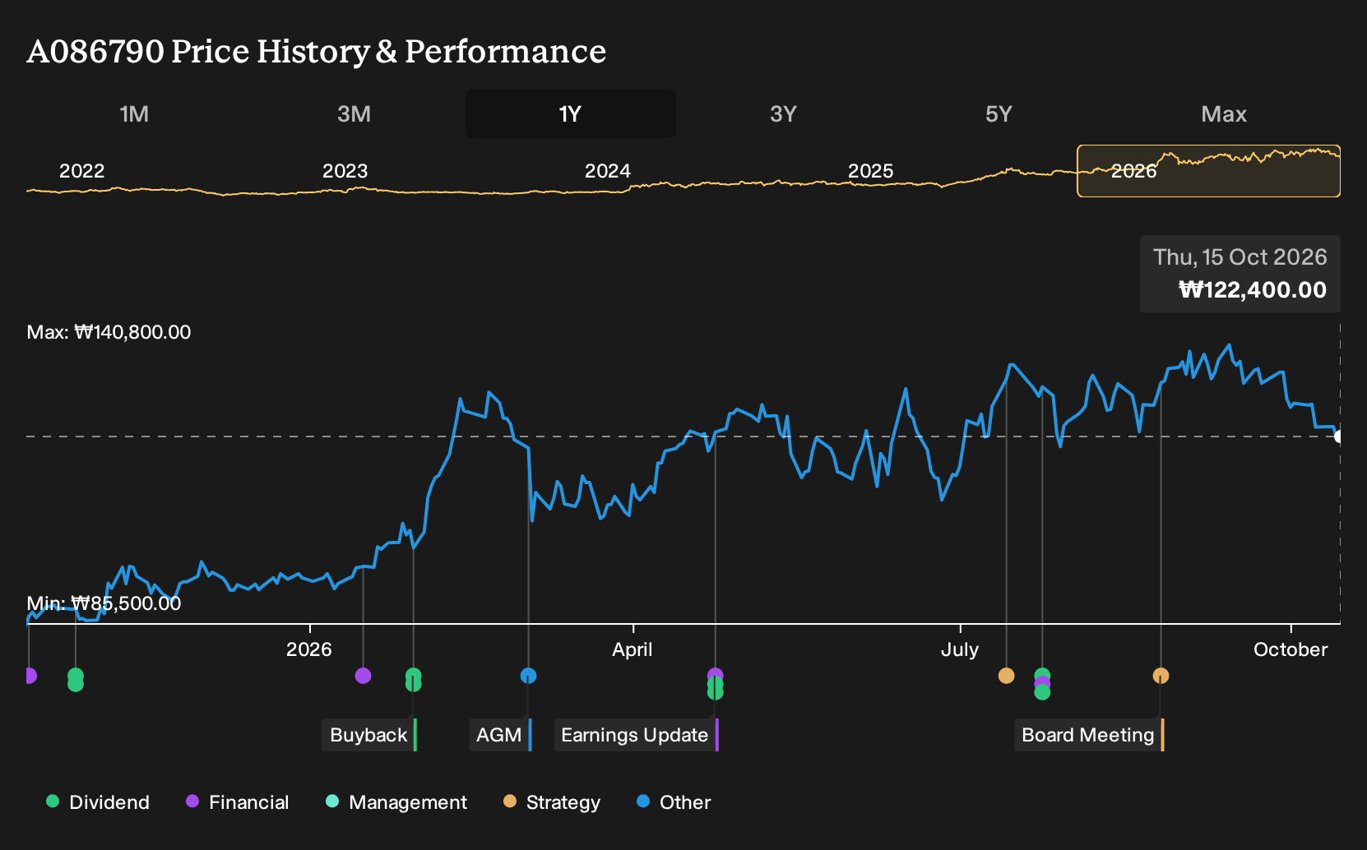
Task: Open the Board Meeting event label
Action: (1089, 735)
